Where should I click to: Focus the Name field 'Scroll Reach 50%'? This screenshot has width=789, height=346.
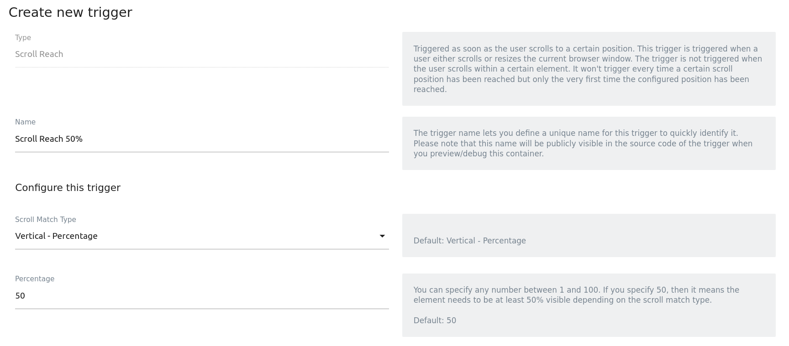coord(201,139)
